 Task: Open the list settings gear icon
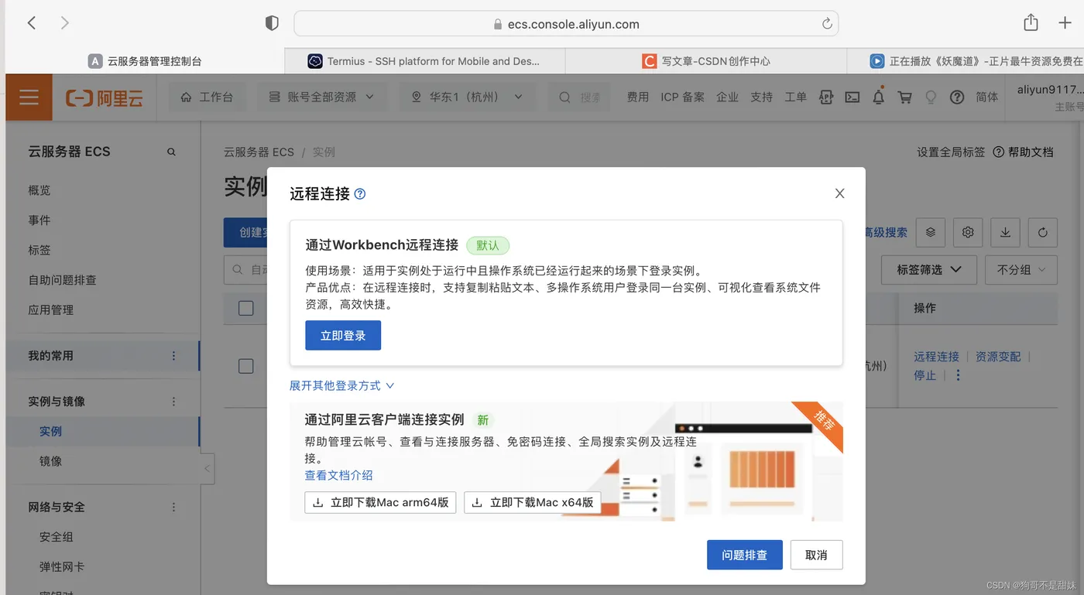pos(968,232)
